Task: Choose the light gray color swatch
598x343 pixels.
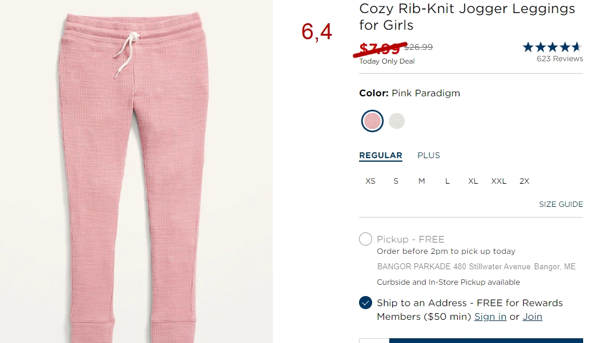Action: (x=396, y=121)
